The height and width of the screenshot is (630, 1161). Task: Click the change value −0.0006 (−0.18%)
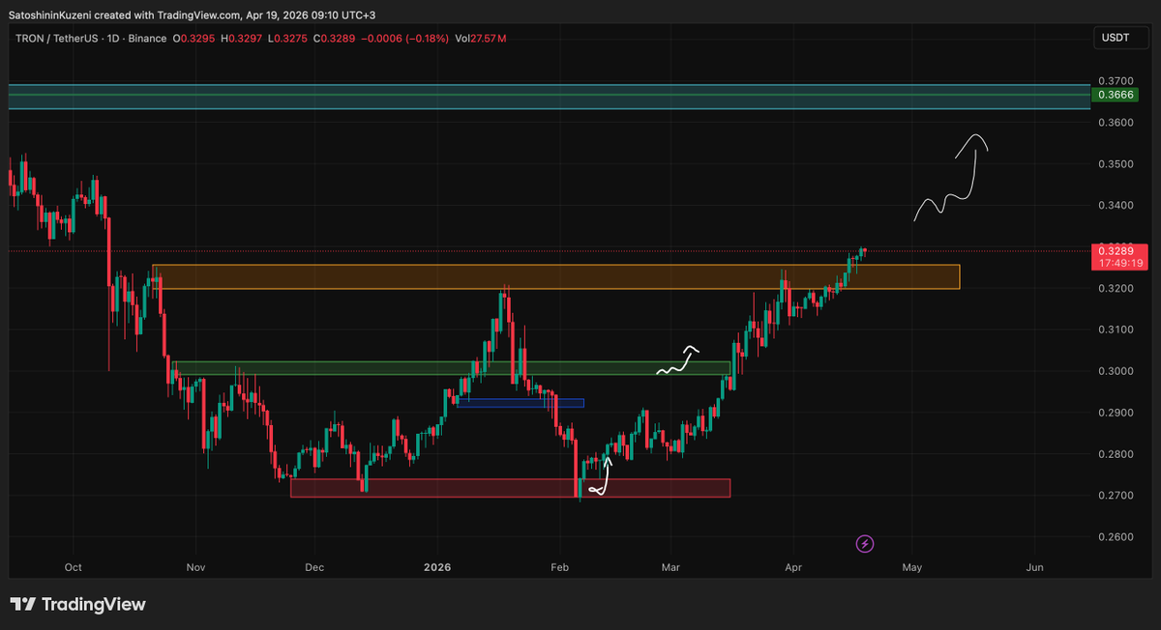tap(404, 39)
